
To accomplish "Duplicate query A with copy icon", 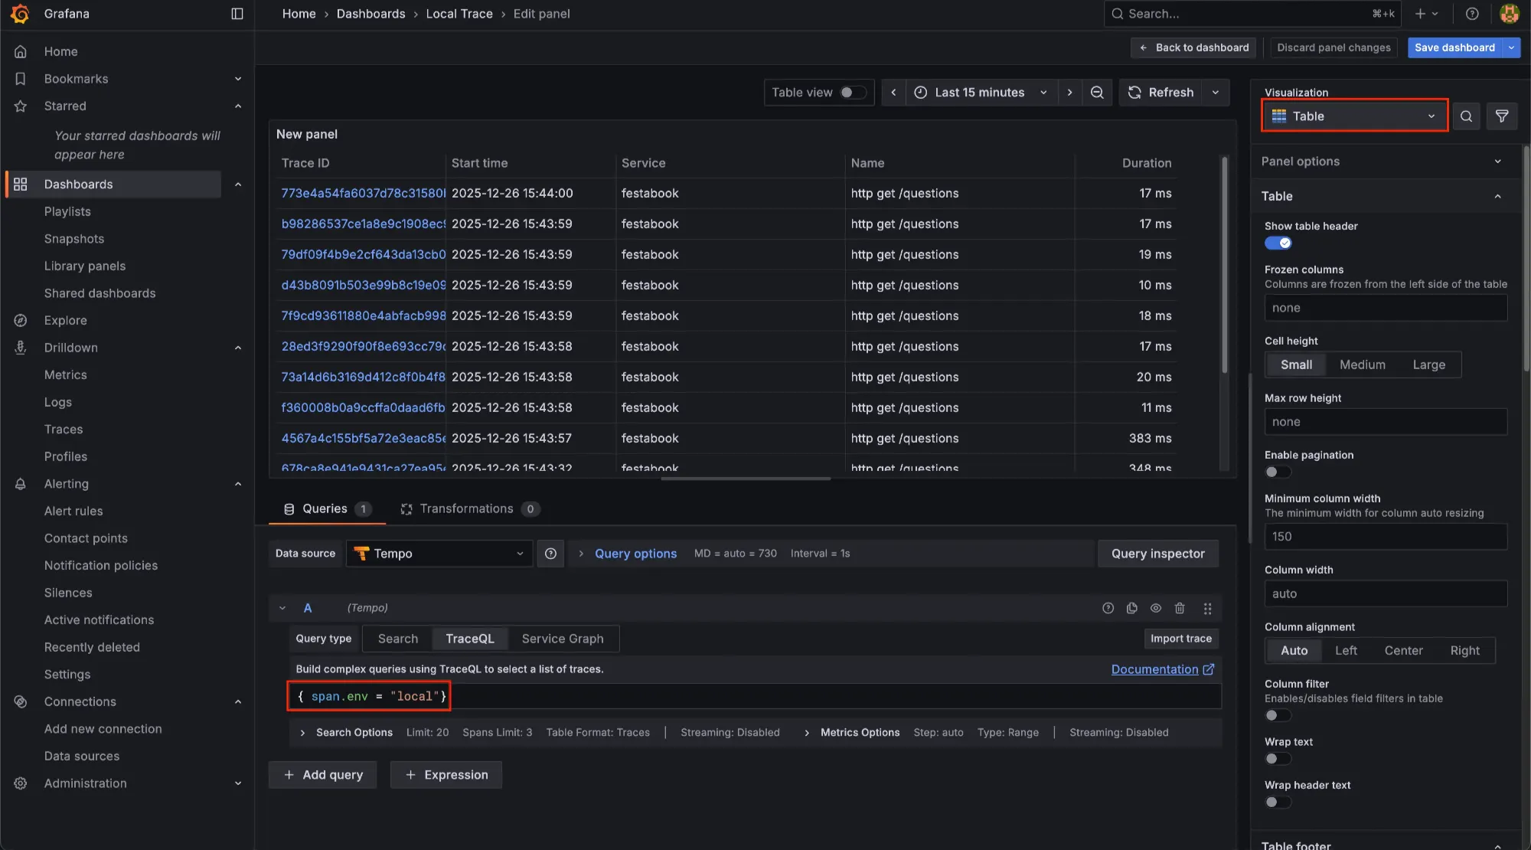I will tap(1131, 608).
